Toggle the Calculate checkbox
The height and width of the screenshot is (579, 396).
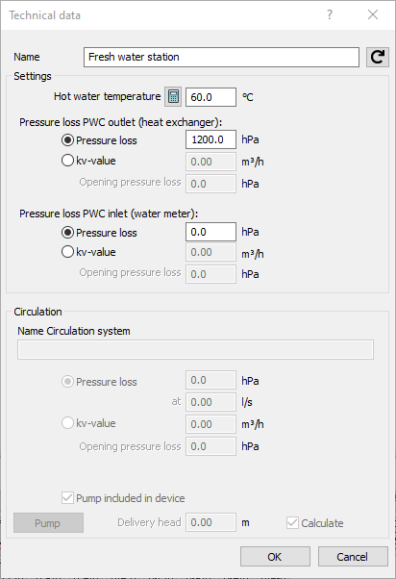(292, 523)
